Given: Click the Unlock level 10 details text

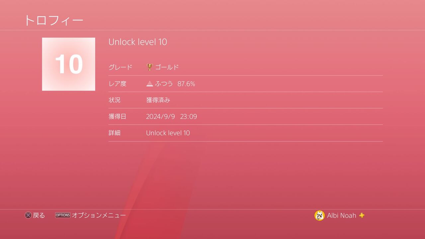Looking at the screenshot, I should pos(168,133).
